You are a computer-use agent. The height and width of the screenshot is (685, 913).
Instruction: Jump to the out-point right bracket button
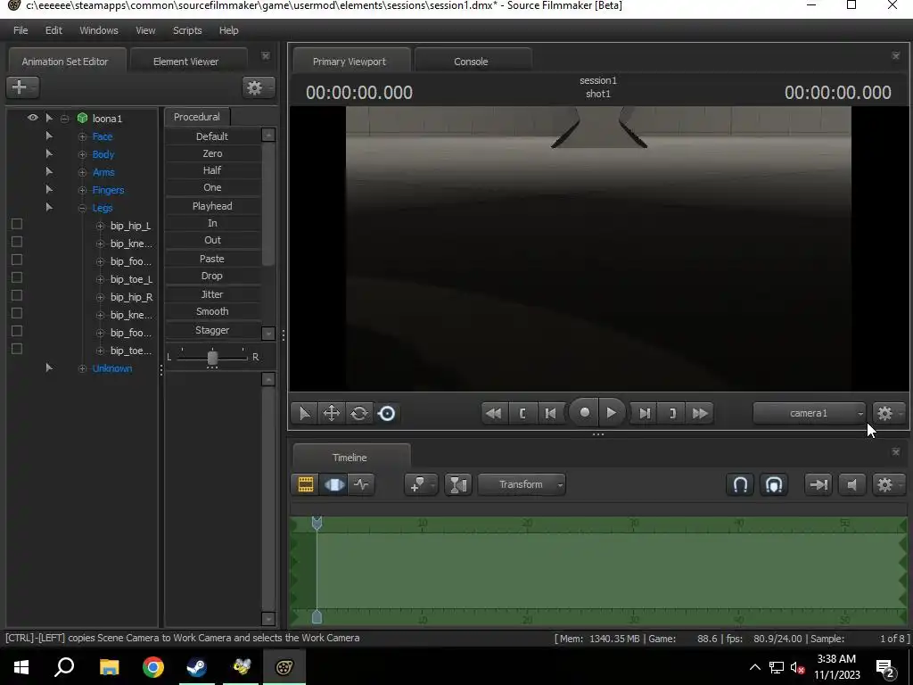tap(672, 414)
